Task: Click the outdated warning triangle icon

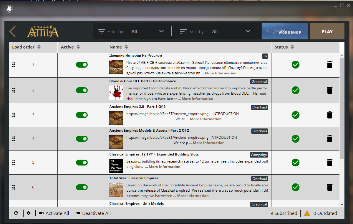Action: tap(307, 213)
